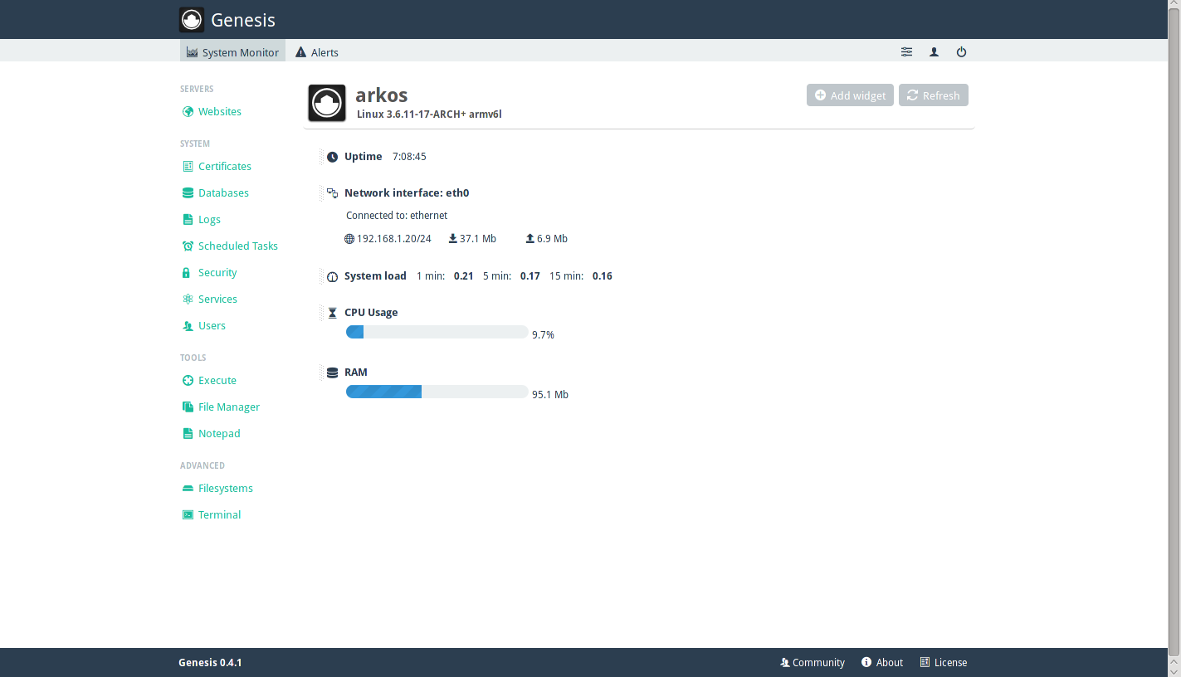Click the Databases stack icon in sidebar
The image size is (1181, 677).
point(188,193)
